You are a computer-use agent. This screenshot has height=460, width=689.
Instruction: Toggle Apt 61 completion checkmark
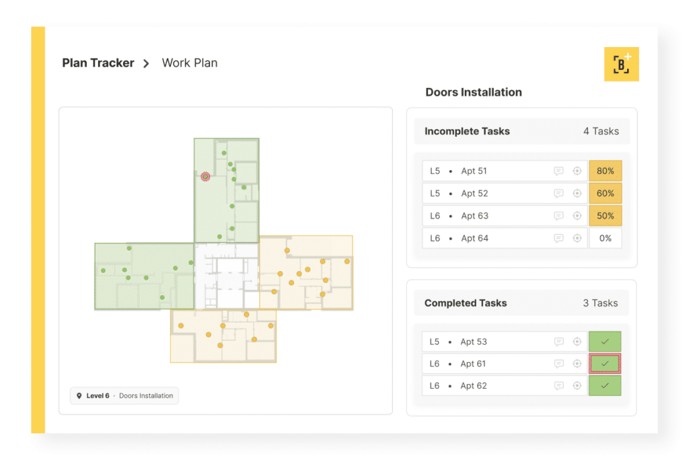[605, 363]
